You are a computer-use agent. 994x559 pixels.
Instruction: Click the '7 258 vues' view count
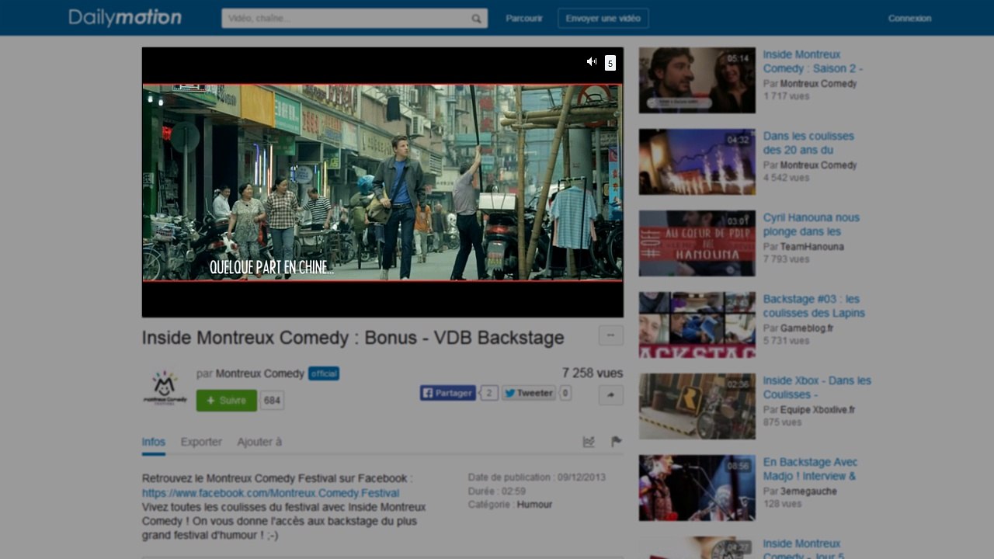point(593,373)
